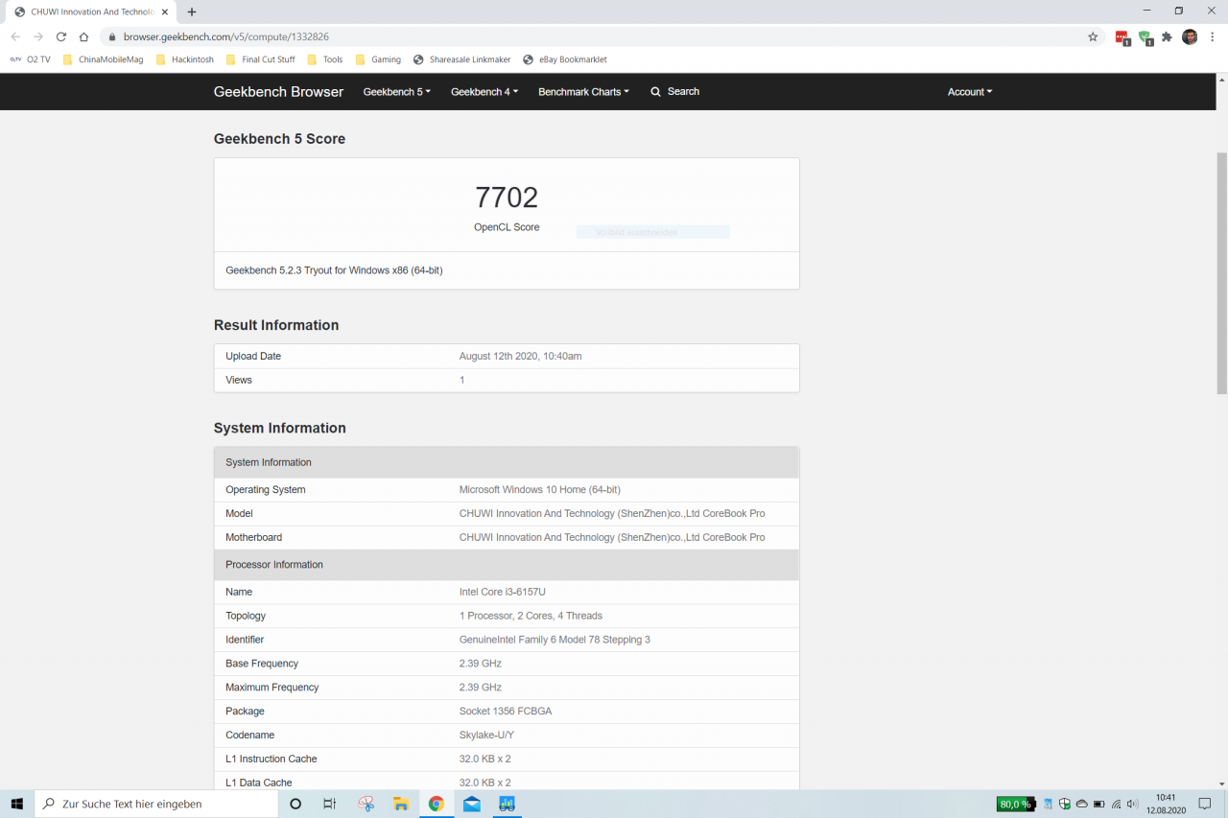Image resolution: width=1228 pixels, height=818 pixels.
Task: Click the Shareasale Linkmaker bookmark
Action: (462, 59)
